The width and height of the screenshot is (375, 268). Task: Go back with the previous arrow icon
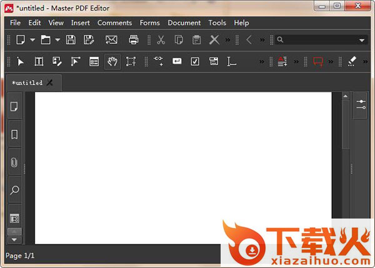coord(249,39)
